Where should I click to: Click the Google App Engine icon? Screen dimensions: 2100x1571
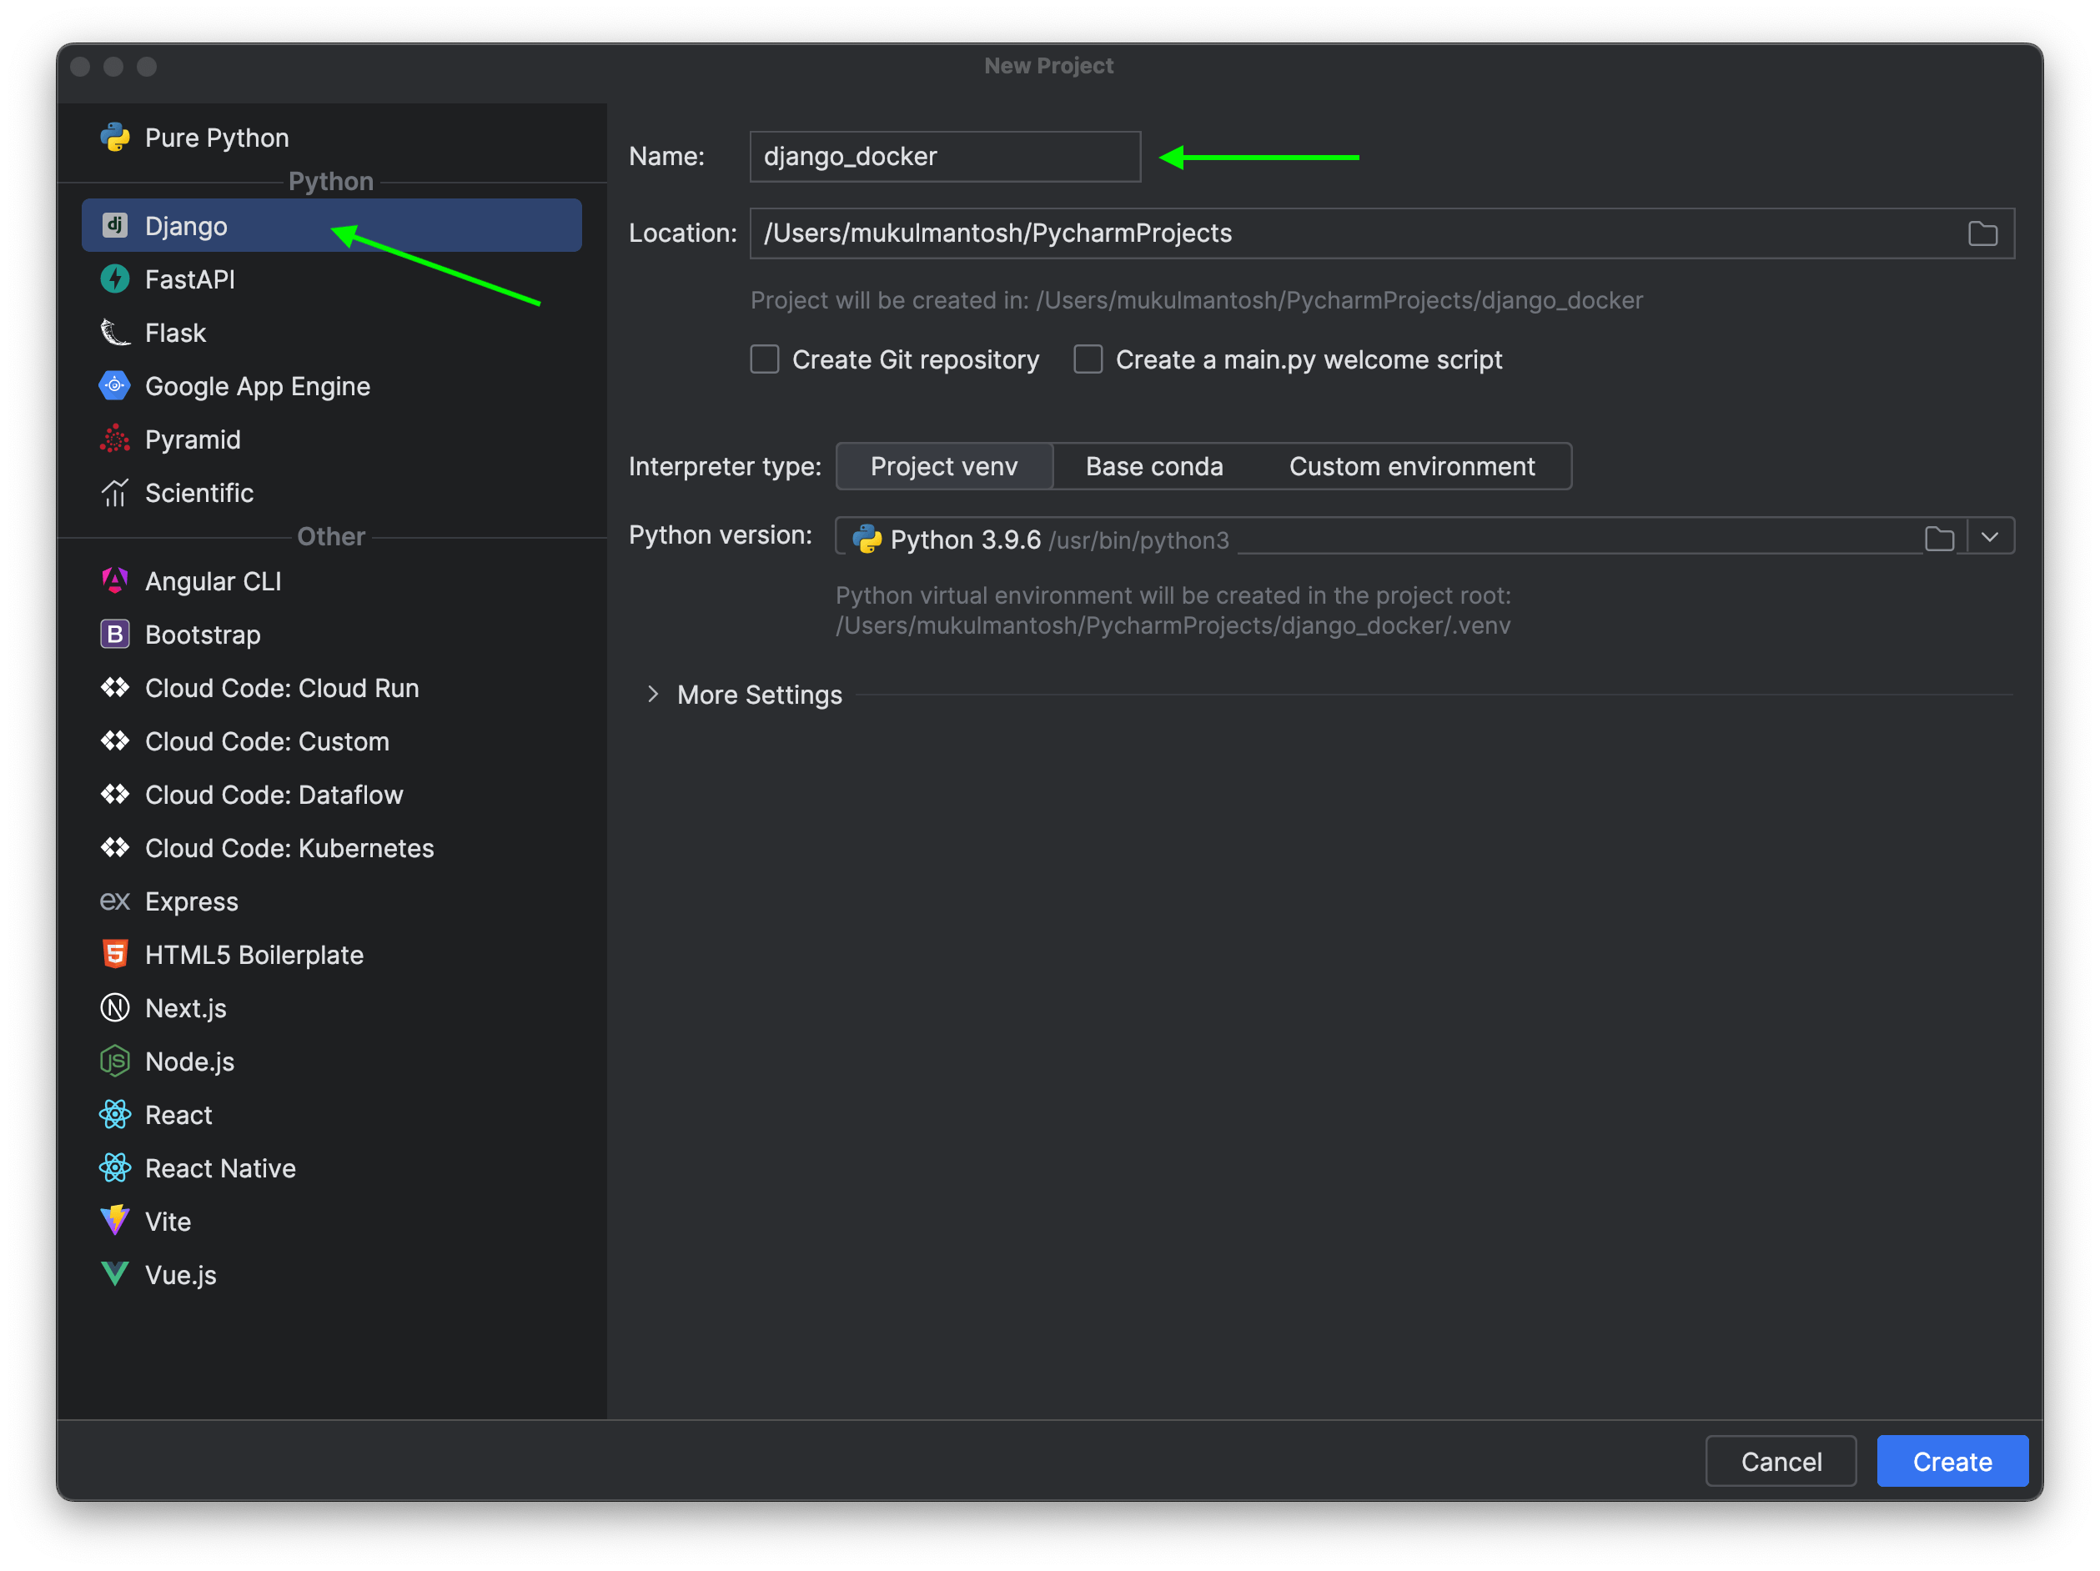[115, 385]
